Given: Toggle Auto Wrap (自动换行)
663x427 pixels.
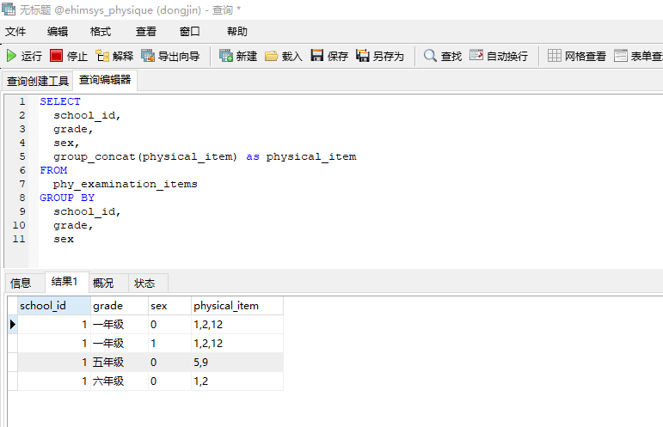Looking at the screenshot, I should click(x=499, y=56).
